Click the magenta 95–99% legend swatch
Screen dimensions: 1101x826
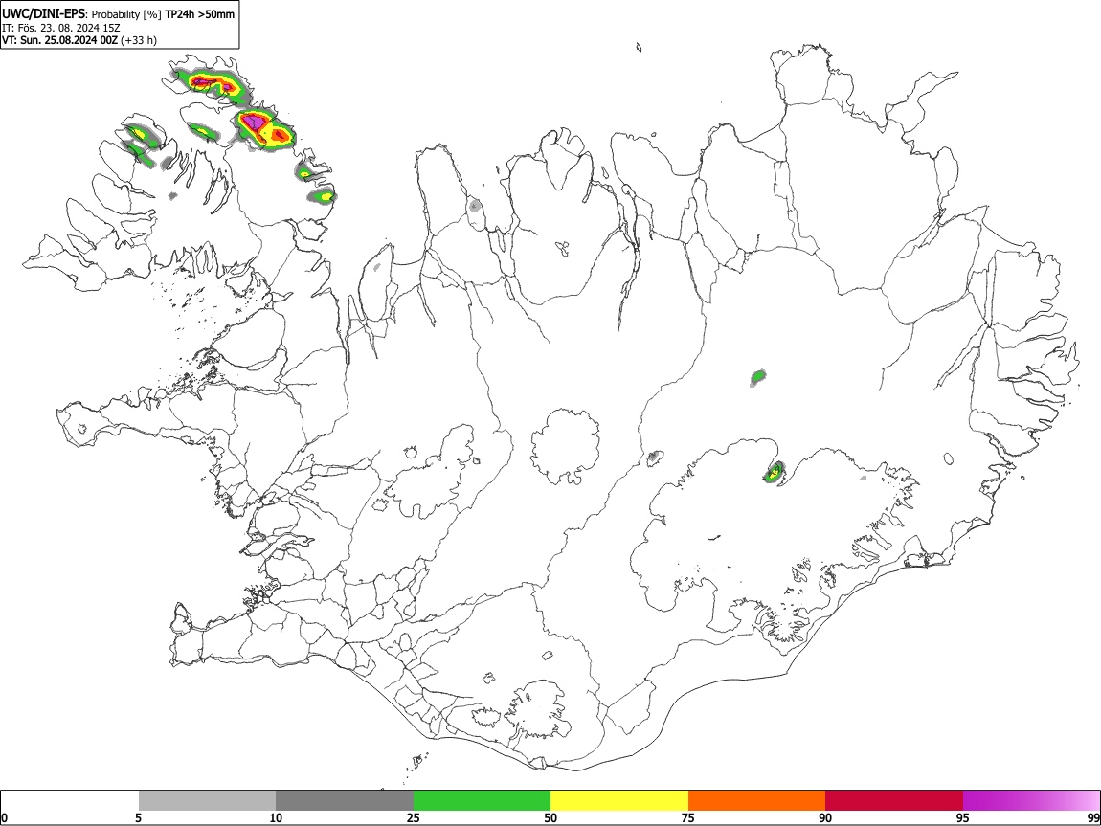coord(1031,800)
